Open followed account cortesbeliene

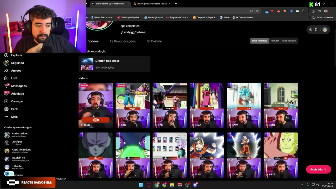tap(16, 135)
